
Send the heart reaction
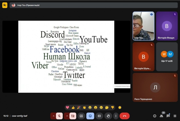pyautogui.click(x=68, y=107)
